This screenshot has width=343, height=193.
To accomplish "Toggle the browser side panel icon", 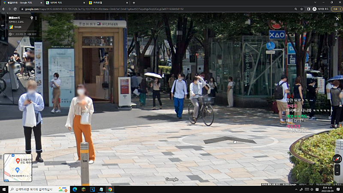I will (308, 9).
